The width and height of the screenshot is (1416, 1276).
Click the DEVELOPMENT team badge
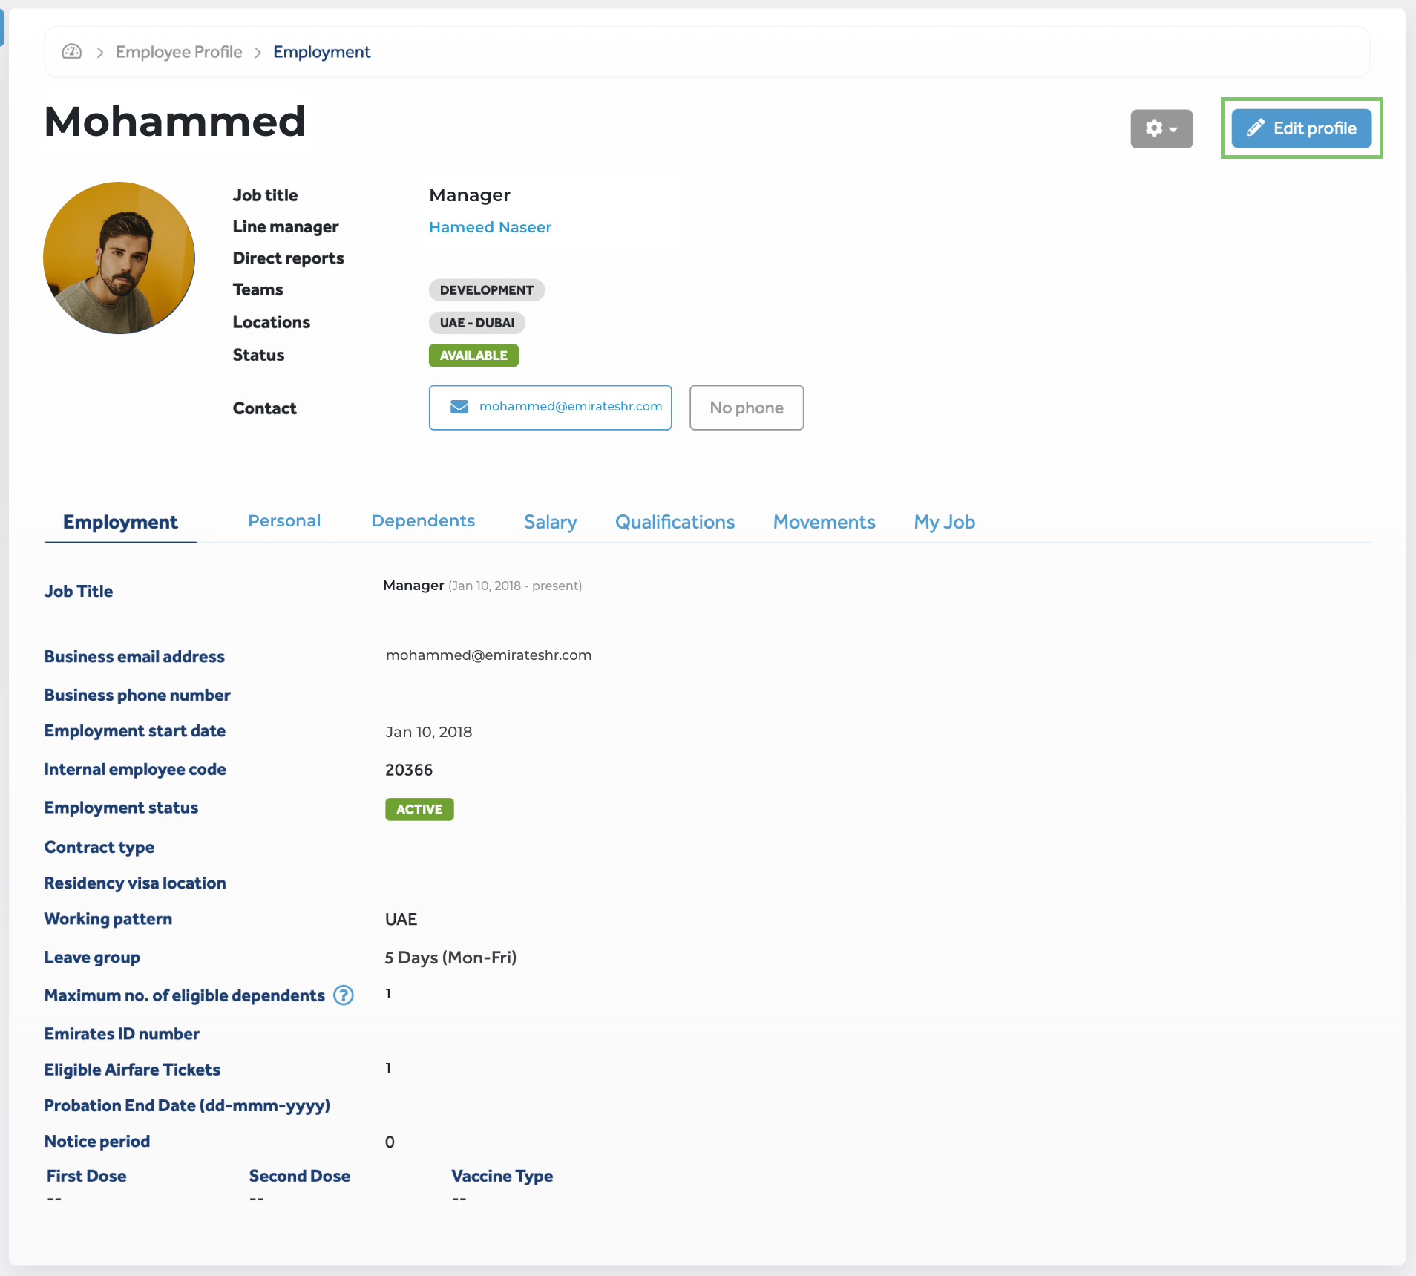click(x=486, y=290)
